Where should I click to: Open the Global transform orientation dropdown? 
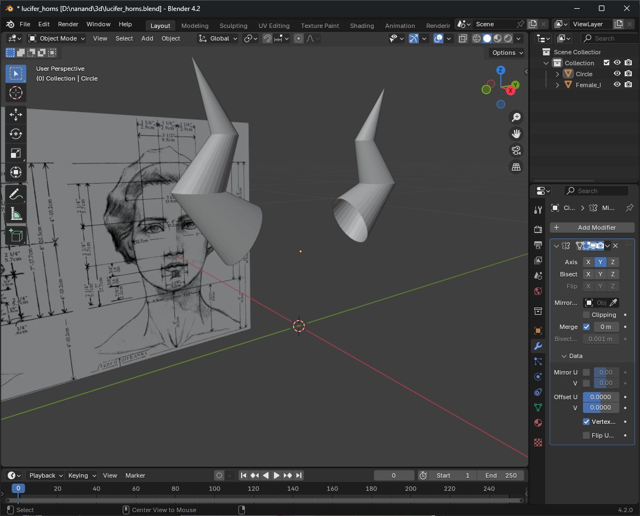[218, 38]
